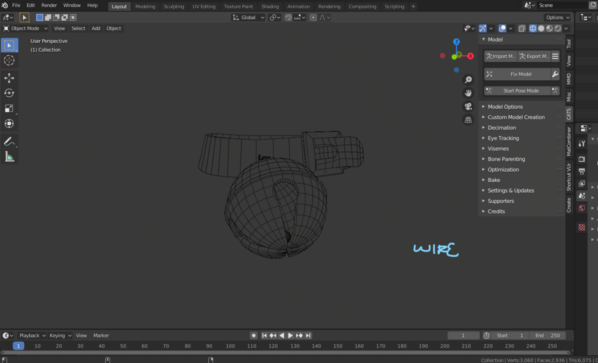Viewport: 598px width, 363px height.
Task: Enable material preview shading
Action: [550, 28]
